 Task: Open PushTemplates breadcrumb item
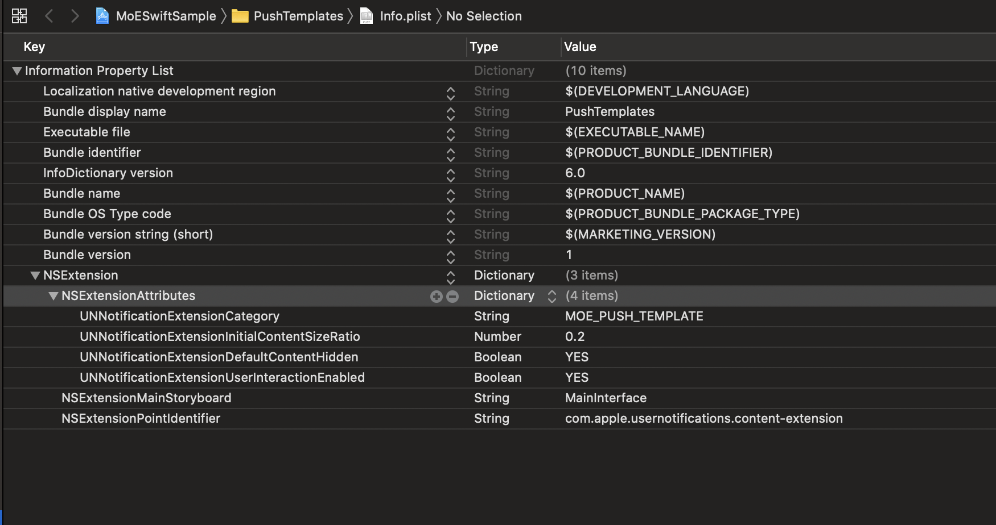click(298, 16)
